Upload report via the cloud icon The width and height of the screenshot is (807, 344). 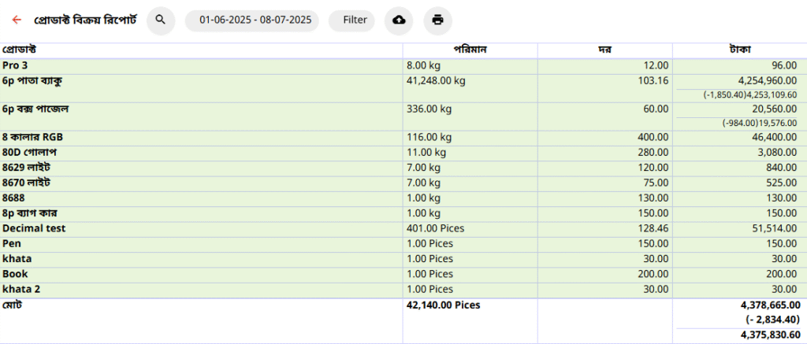pyautogui.click(x=399, y=20)
